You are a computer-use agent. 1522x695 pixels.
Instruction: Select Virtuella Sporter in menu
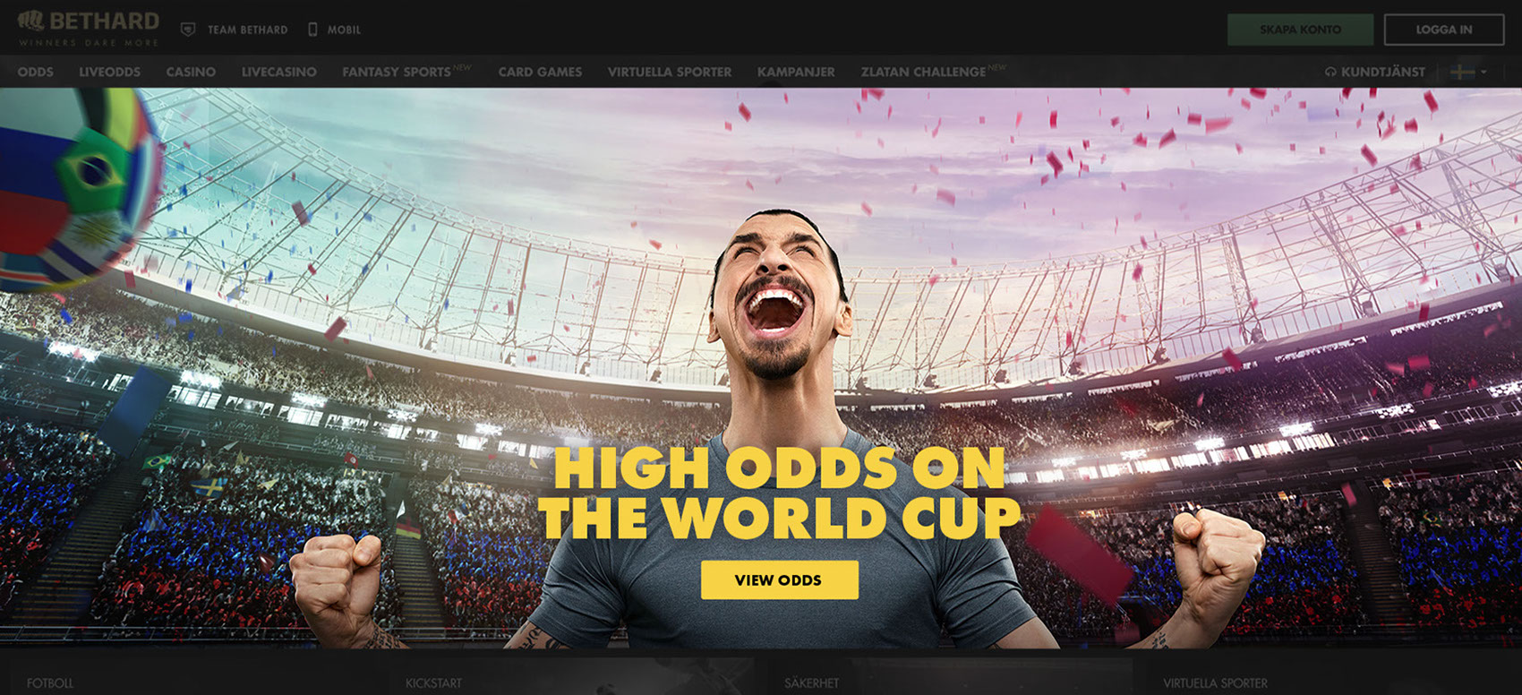click(x=670, y=72)
